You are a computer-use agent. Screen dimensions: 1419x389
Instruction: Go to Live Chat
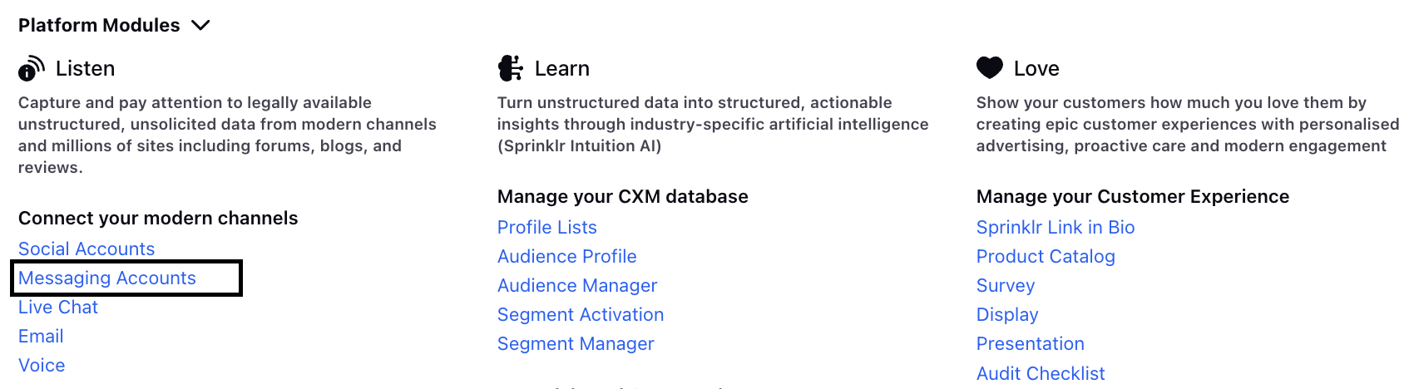58,308
